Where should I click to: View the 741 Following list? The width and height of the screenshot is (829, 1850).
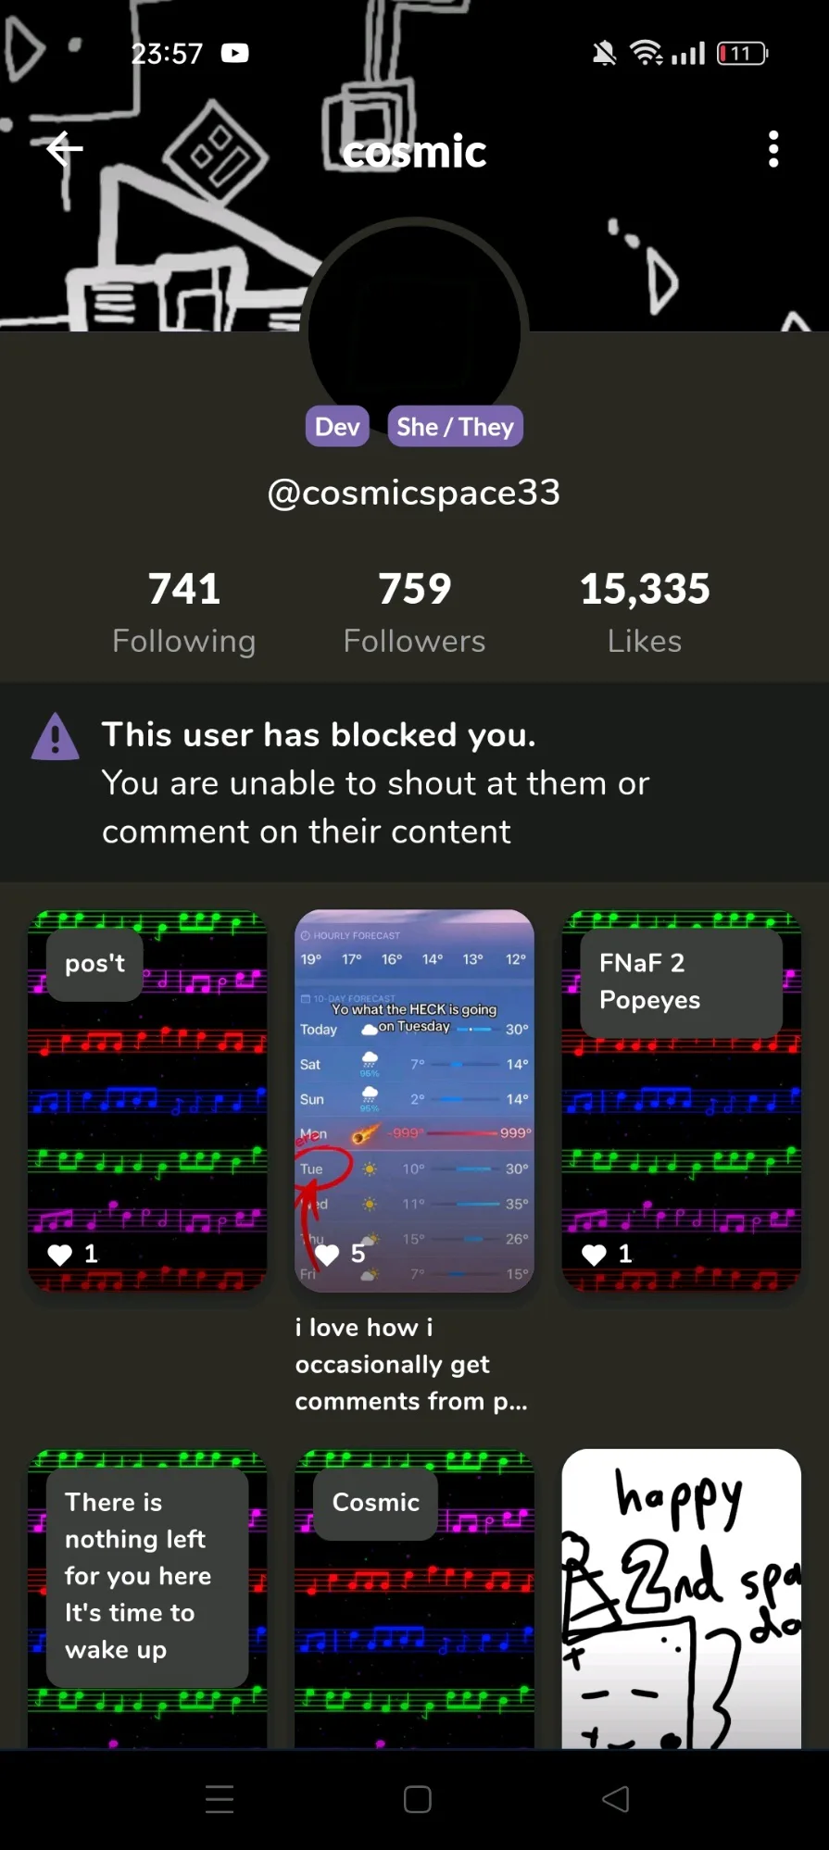[184, 612]
